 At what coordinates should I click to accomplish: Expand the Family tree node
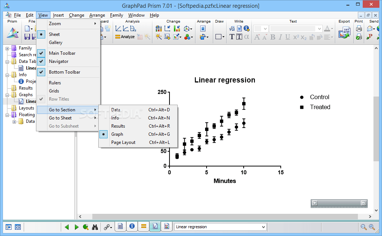[7, 48]
